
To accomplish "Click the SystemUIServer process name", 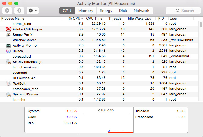I will pos(25,94).
